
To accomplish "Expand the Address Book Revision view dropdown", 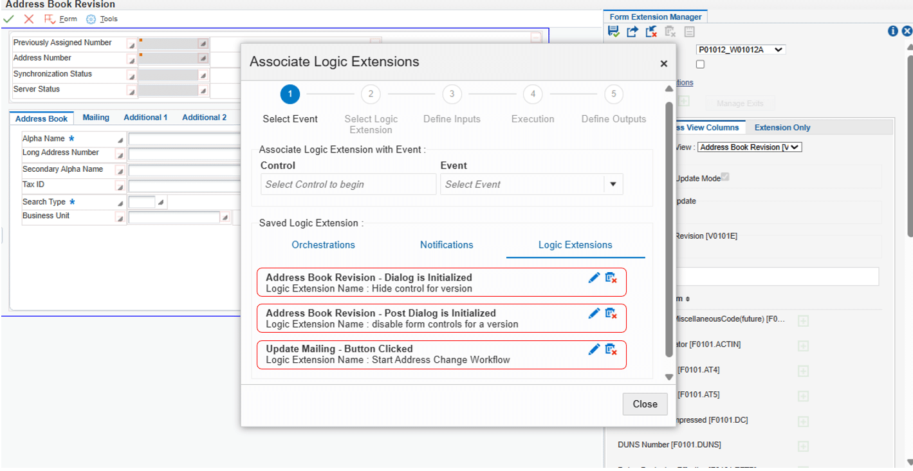I will pos(749,147).
